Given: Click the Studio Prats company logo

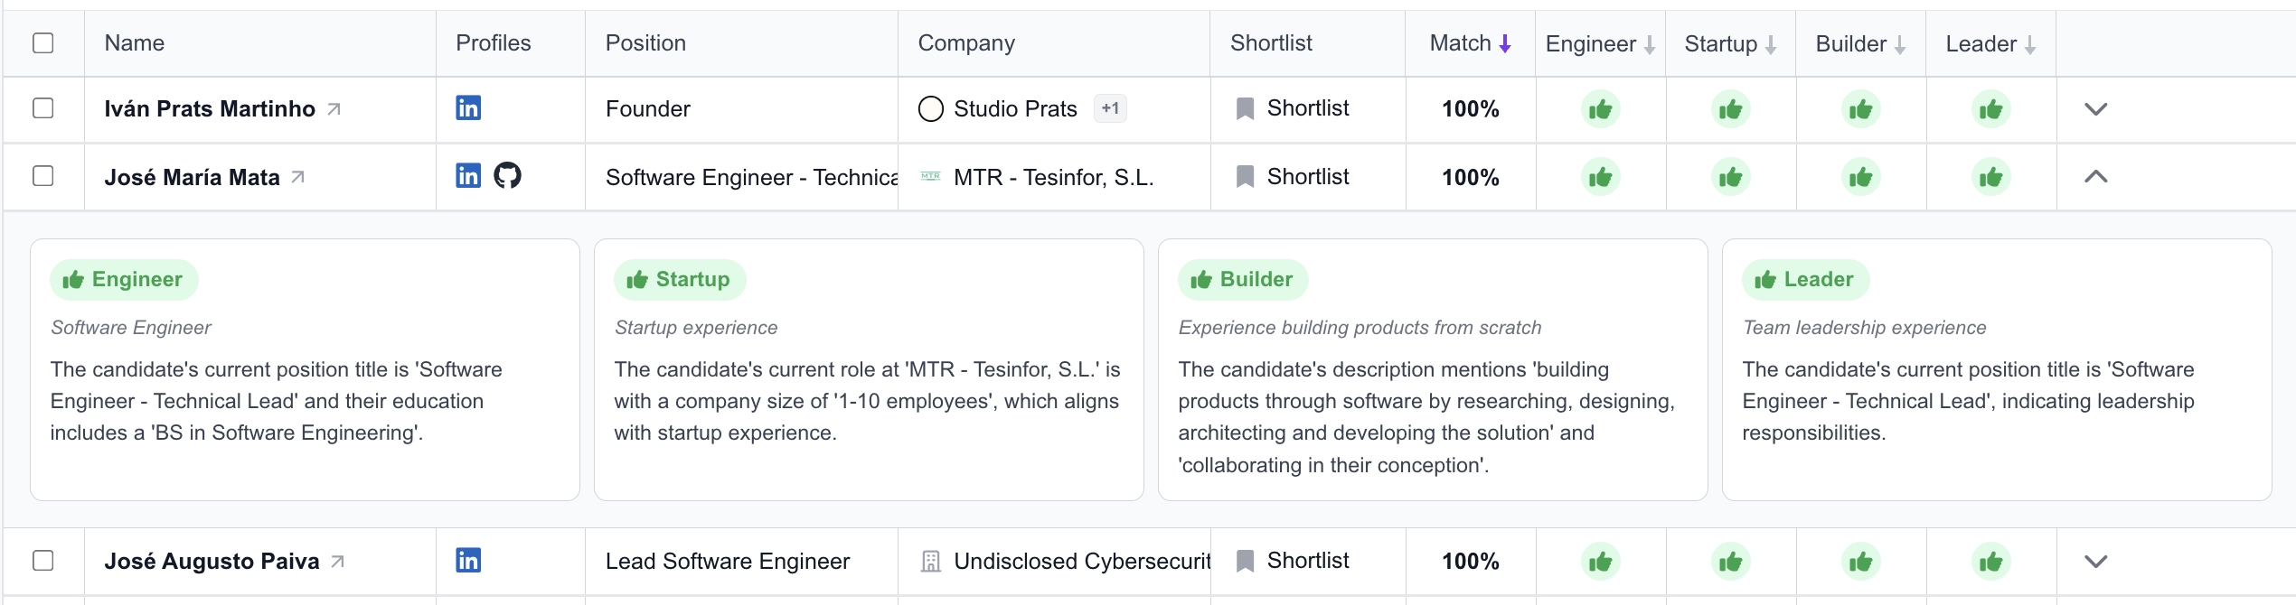Looking at the screenshot, I should click(931, 107).
